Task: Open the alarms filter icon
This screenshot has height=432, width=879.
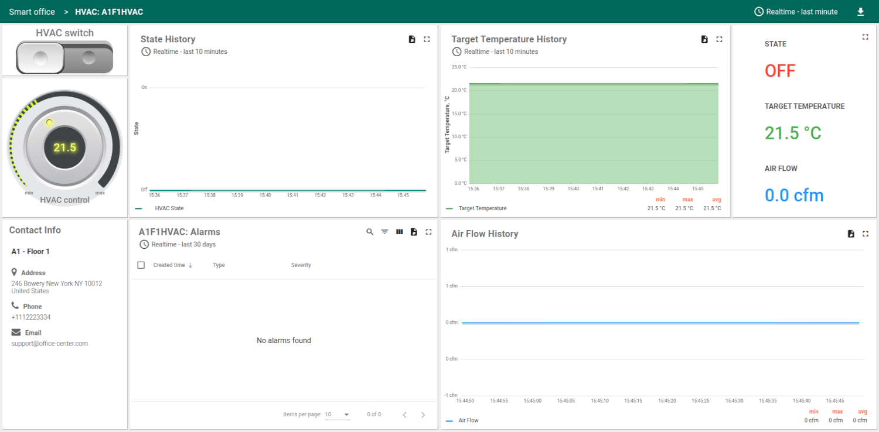Action: (384, 232)
